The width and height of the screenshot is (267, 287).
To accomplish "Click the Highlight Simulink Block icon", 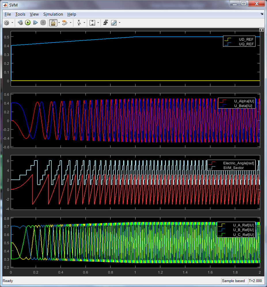I will click(65, 23).
